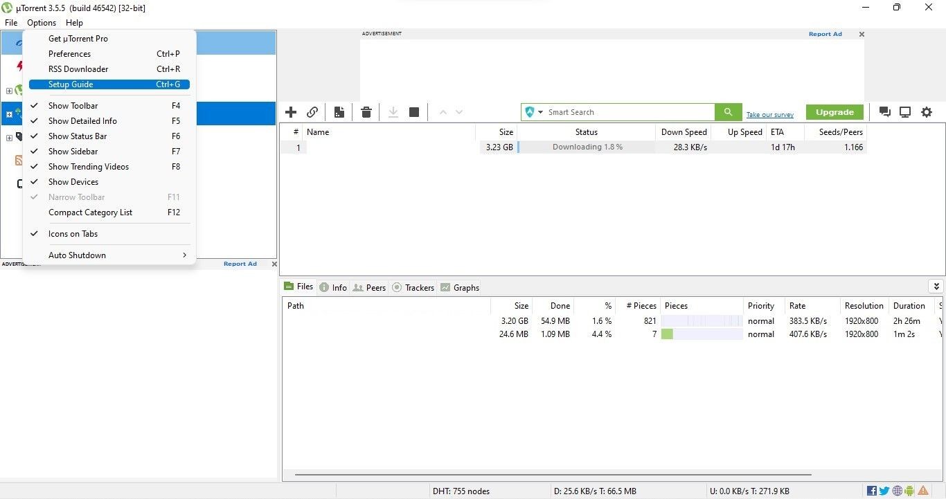Switch to the Trackers tab
946x499 pixels.
[413, 287]
